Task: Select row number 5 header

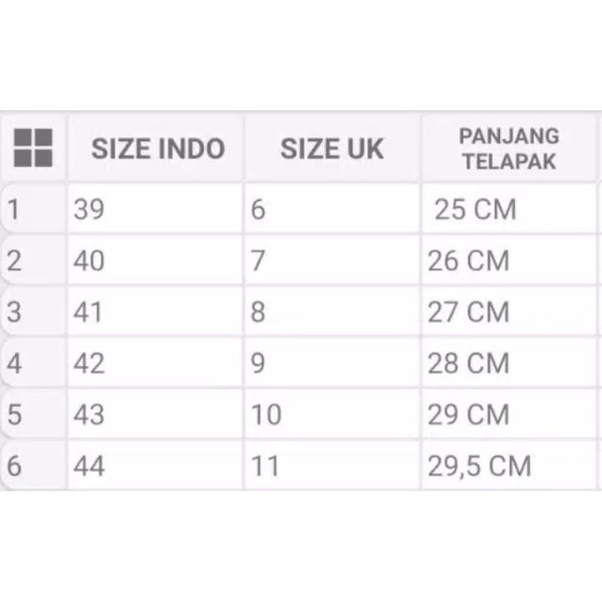Action: tap(32, 415)
